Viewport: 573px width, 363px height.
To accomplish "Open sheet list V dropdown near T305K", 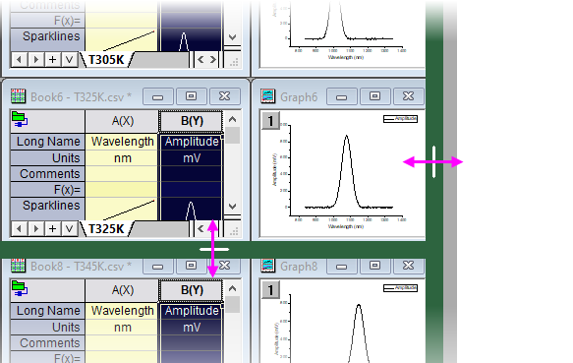I will (69, 60).
